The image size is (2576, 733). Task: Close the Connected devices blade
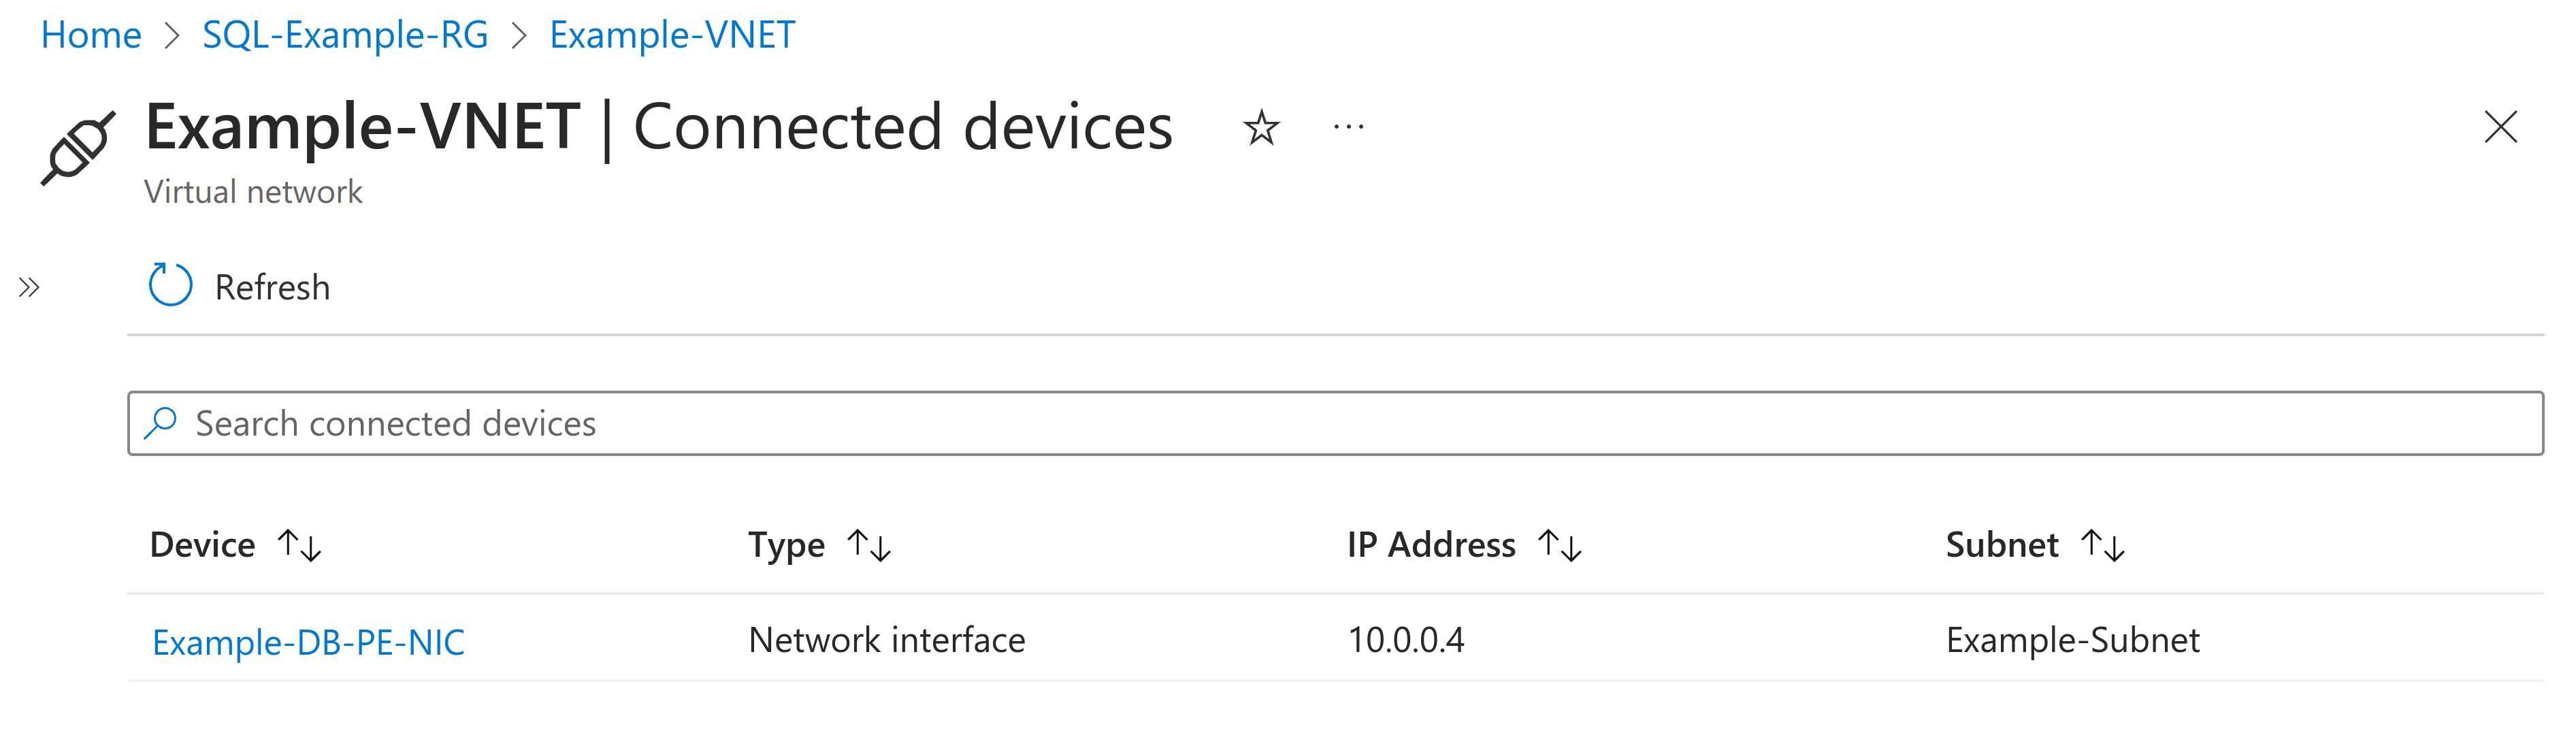pos(2500,127)
